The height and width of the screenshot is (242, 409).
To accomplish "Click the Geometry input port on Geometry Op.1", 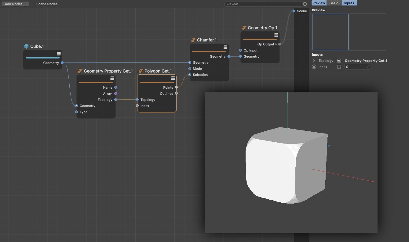I will coord(240,56).
